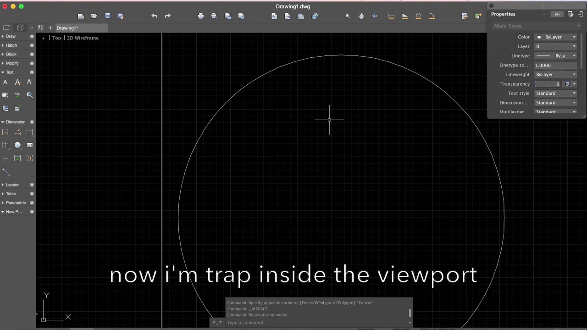Open the Dimension style Standard dropdown
The image size is (587, 330).
click(556, 103)
